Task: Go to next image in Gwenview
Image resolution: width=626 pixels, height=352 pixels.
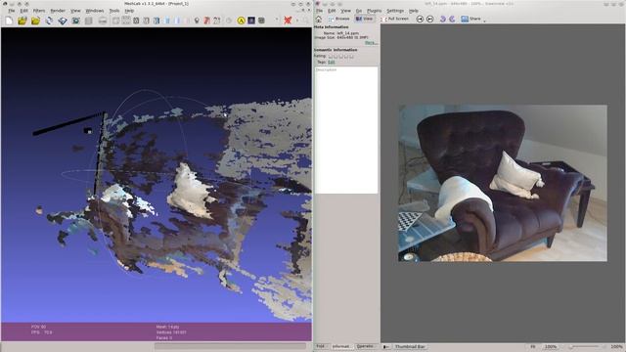Action: pos(430,19)
